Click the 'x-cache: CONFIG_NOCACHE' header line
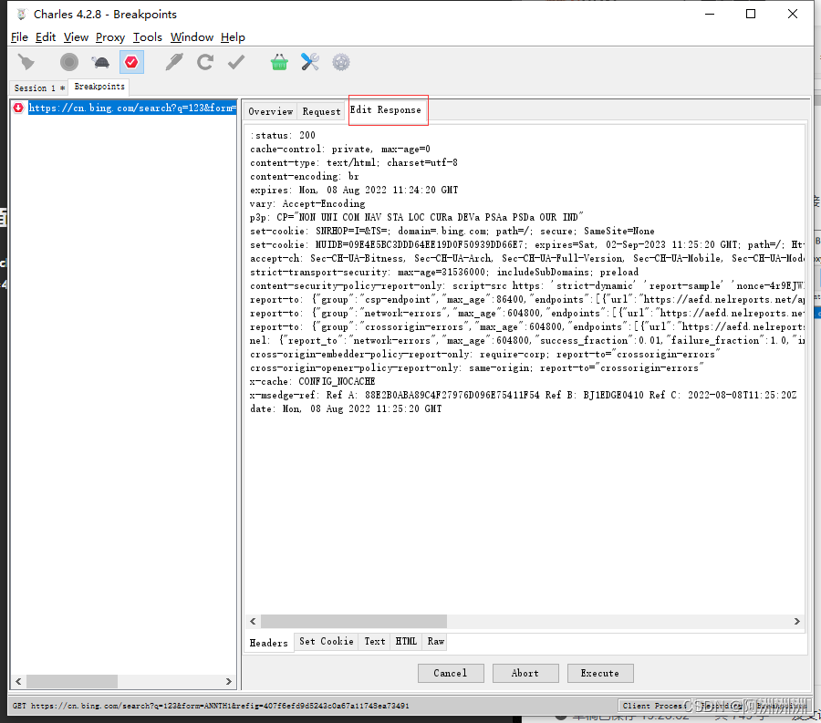The height and width of the screenshot is (723, 821). (313, 381)
